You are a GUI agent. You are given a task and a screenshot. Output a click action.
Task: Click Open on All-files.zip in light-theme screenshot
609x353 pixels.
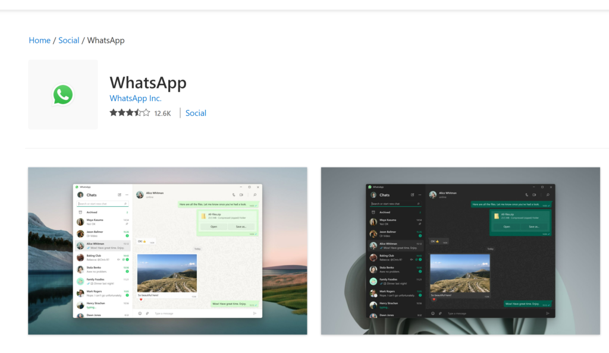tap(213, 226)
